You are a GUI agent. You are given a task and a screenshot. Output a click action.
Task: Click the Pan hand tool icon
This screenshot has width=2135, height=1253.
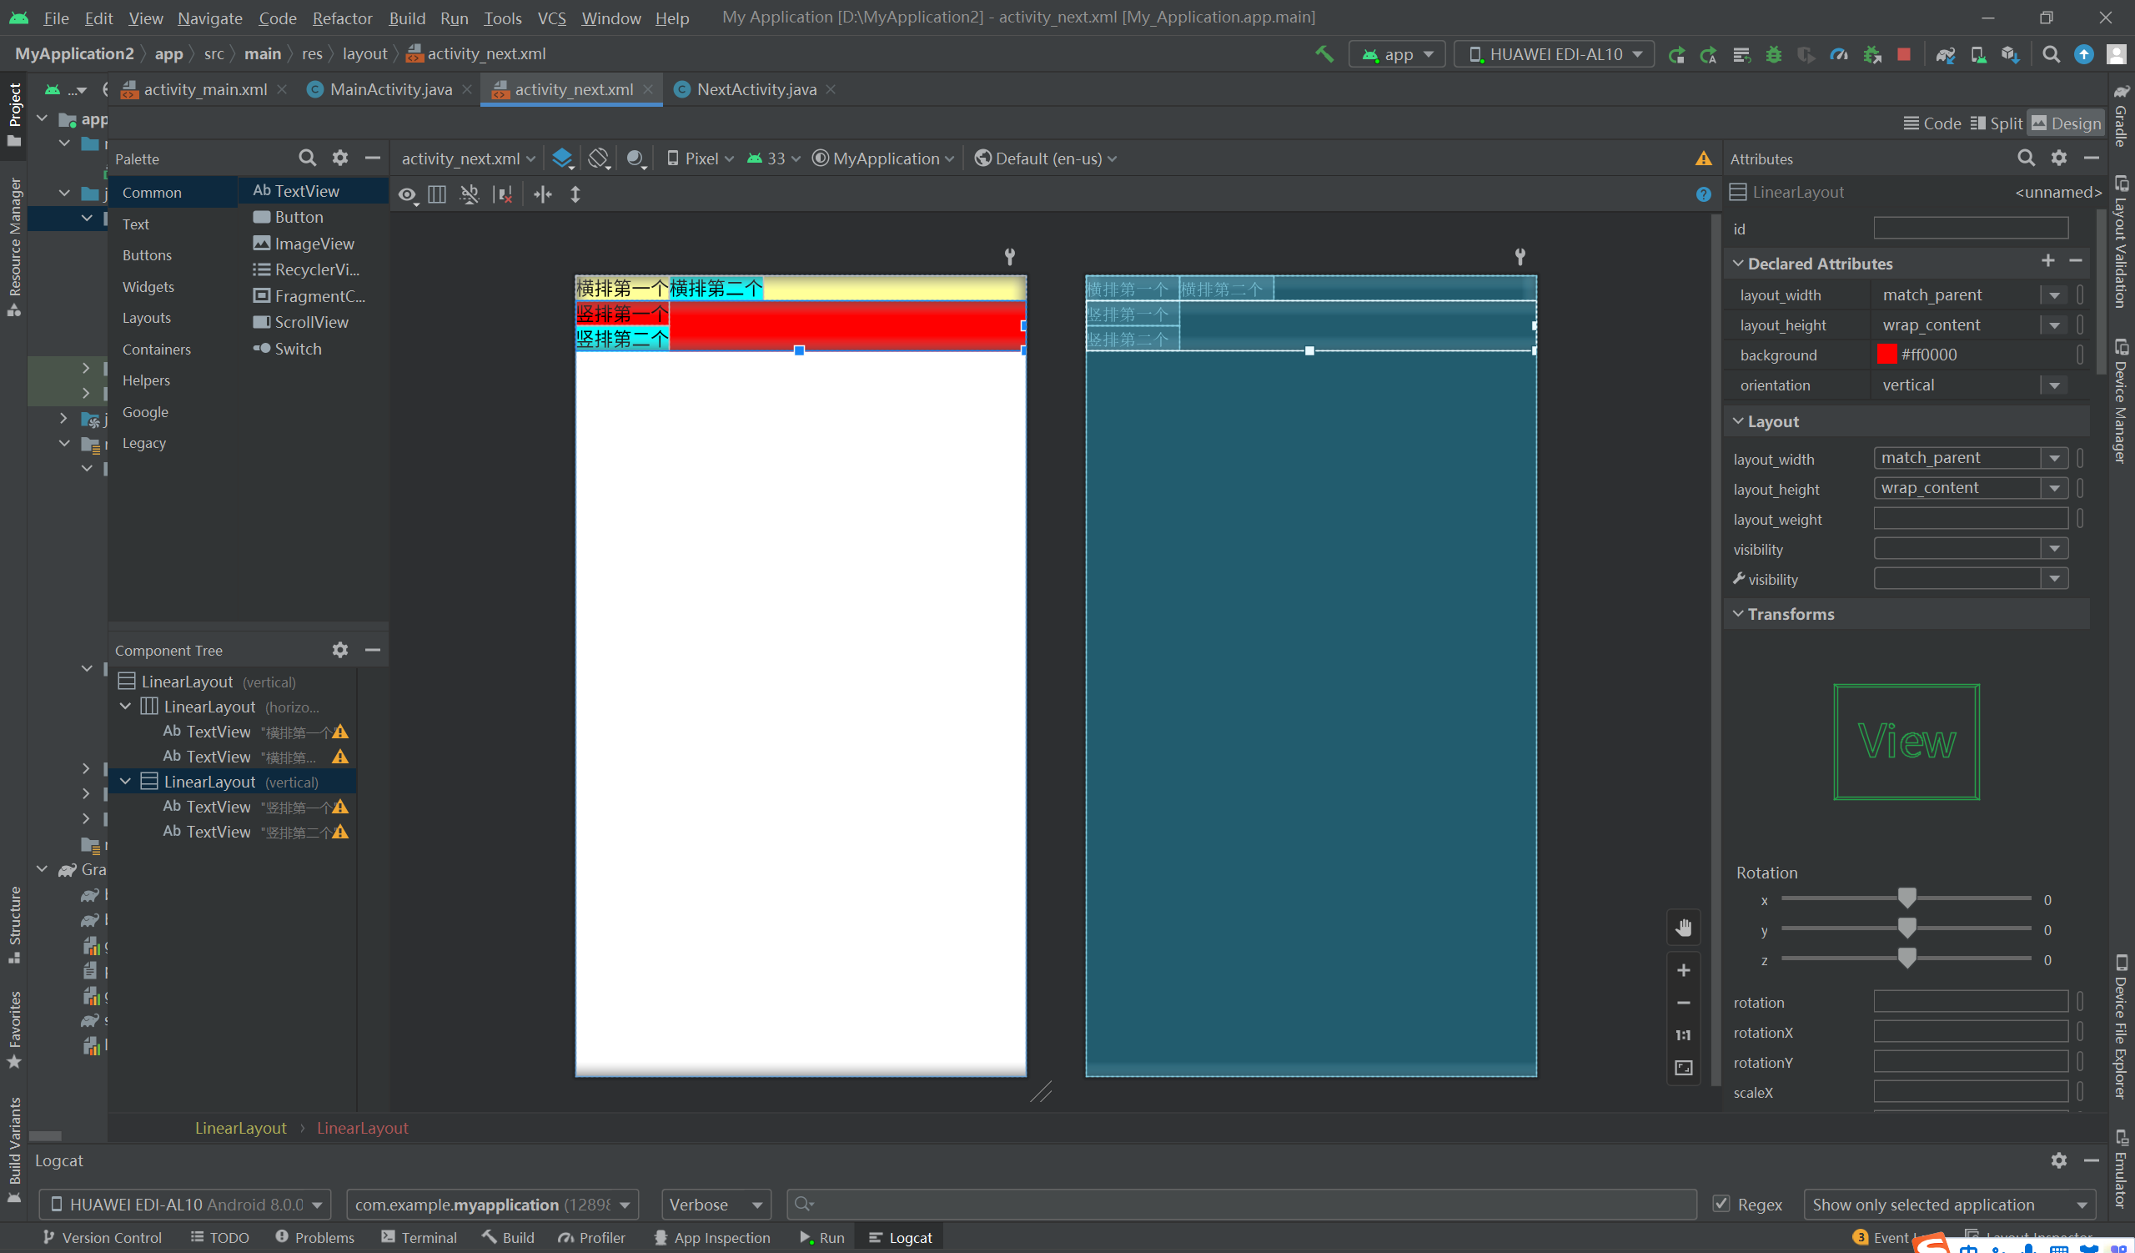(1684, 928)
